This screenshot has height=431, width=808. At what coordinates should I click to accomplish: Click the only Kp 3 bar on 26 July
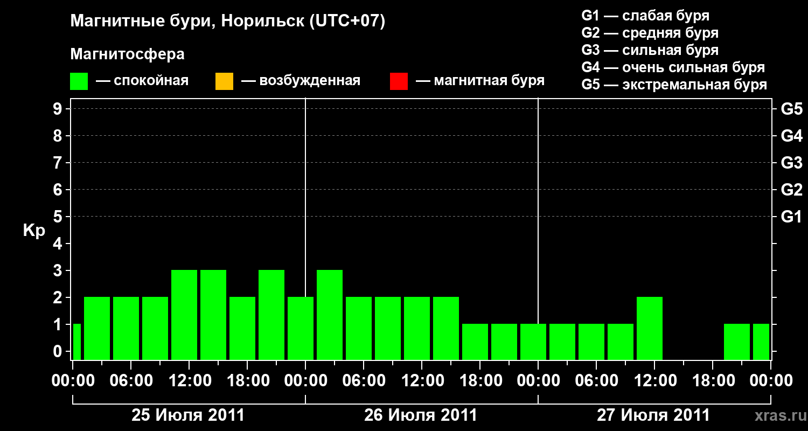pyautogui.click(x=330, y=315)
